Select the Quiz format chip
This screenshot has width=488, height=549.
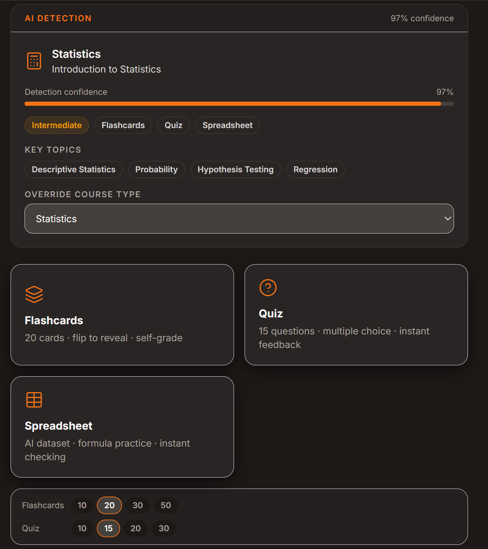coord(173,125)
